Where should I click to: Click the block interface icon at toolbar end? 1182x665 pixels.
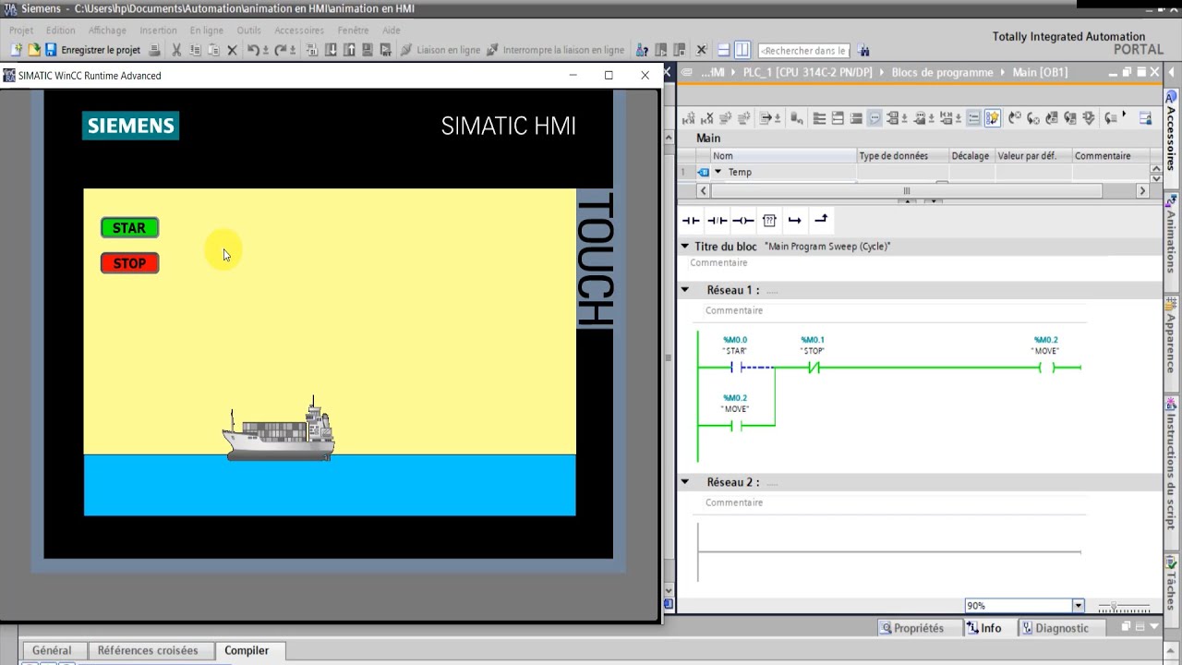1145,118
